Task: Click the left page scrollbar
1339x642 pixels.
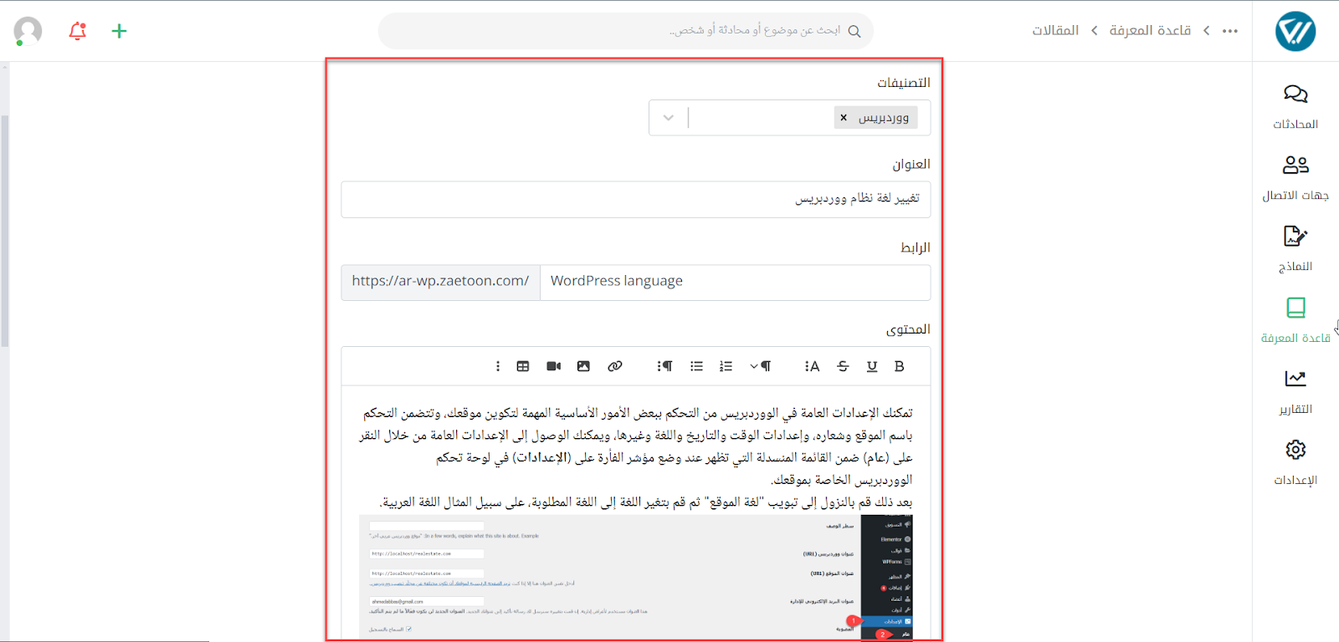Action: pos(4,230)
